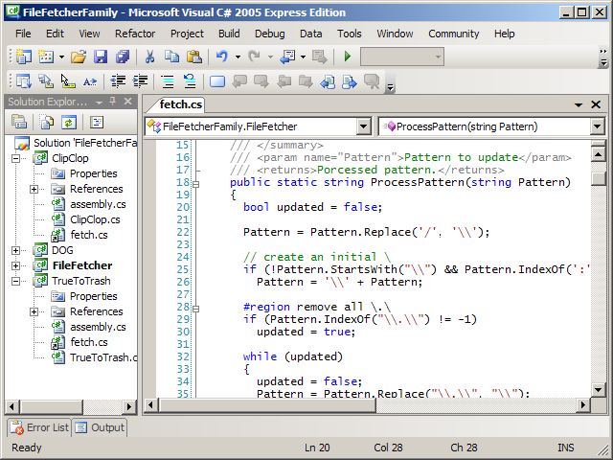Click the editor vertical scrollbar thumb
The image size is (613, 460).
[598, 179]
